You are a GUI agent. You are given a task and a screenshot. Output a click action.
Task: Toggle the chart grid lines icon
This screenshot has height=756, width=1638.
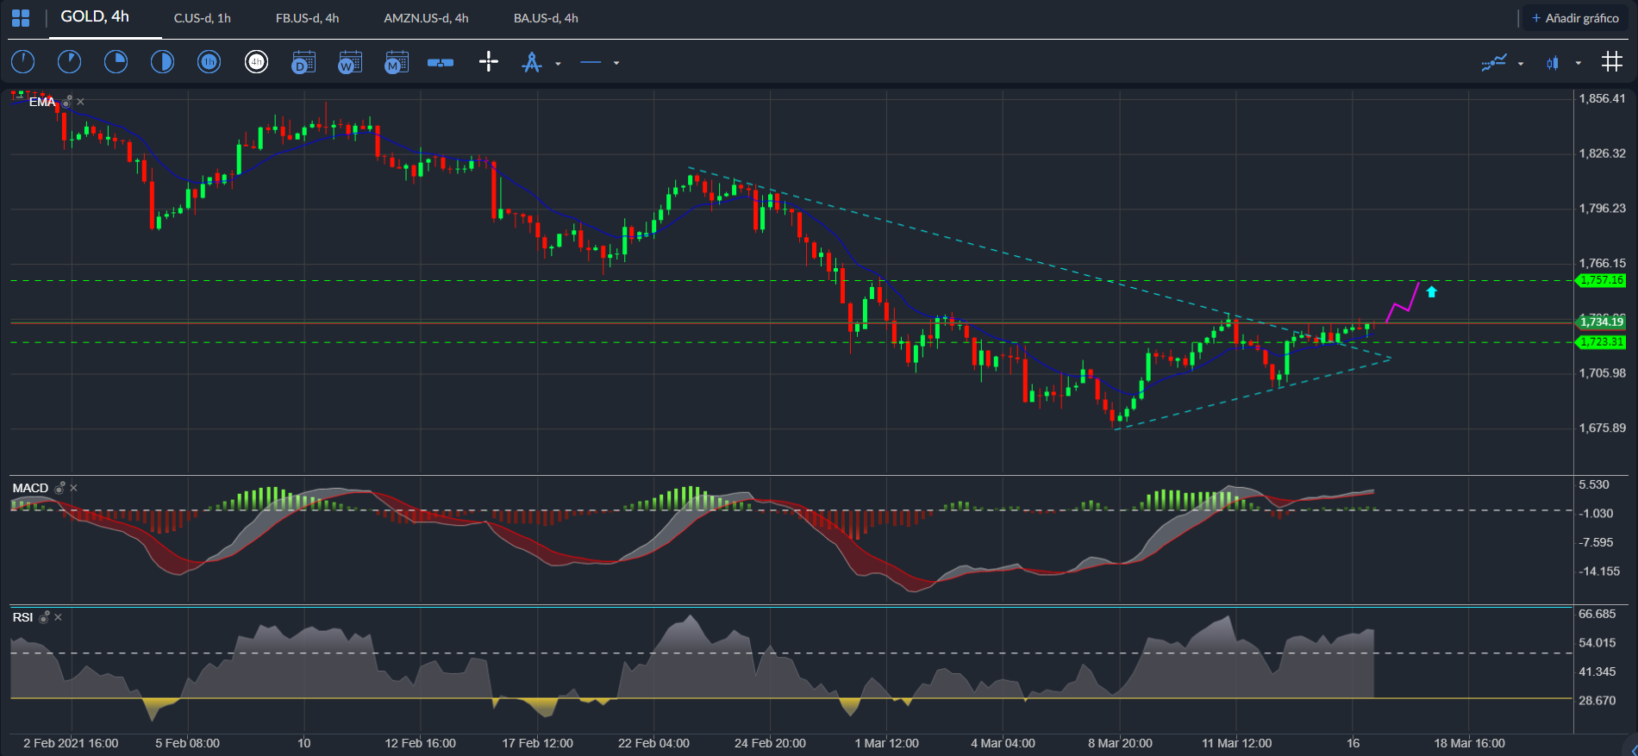(1611, 62)
